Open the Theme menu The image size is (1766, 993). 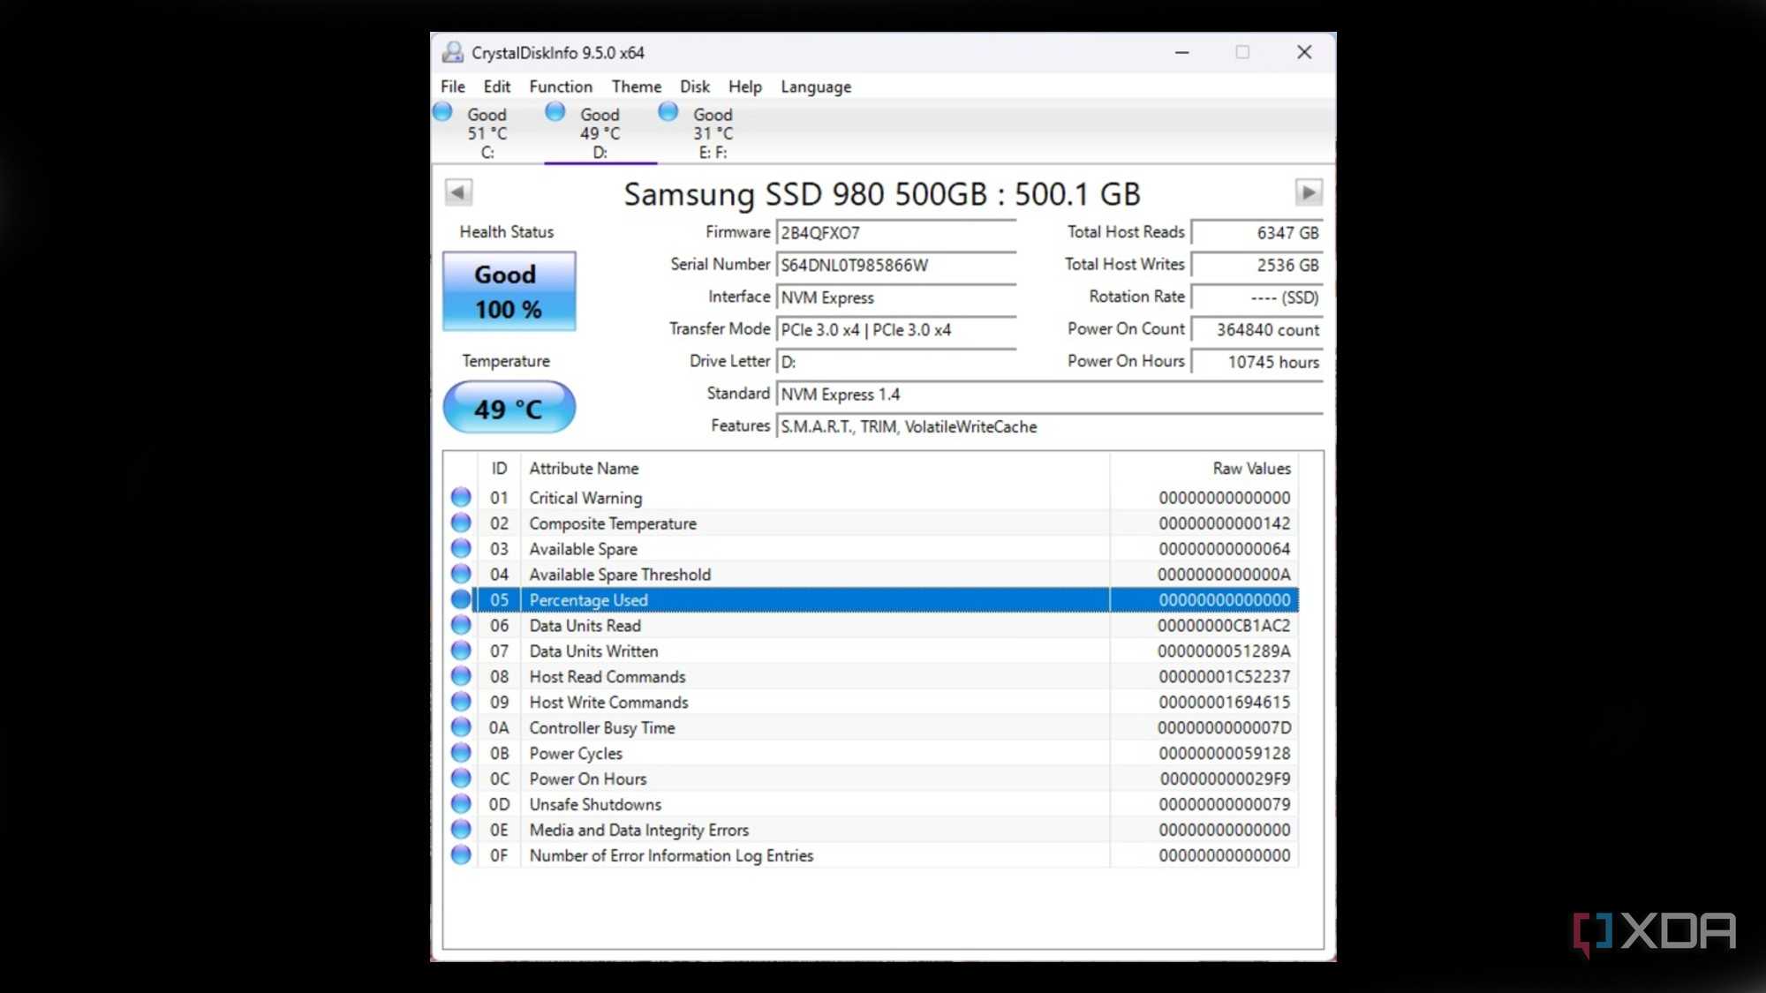637,87
